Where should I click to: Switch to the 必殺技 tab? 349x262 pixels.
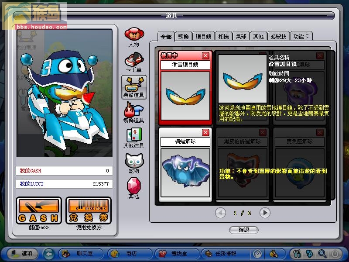click(278, 36)
